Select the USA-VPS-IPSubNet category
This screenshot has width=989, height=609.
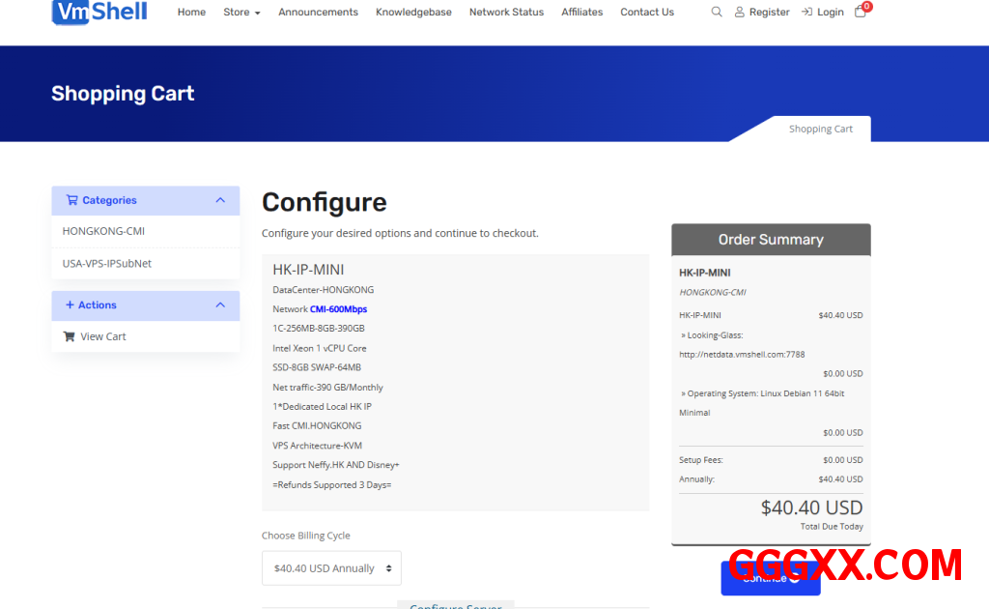106,263
